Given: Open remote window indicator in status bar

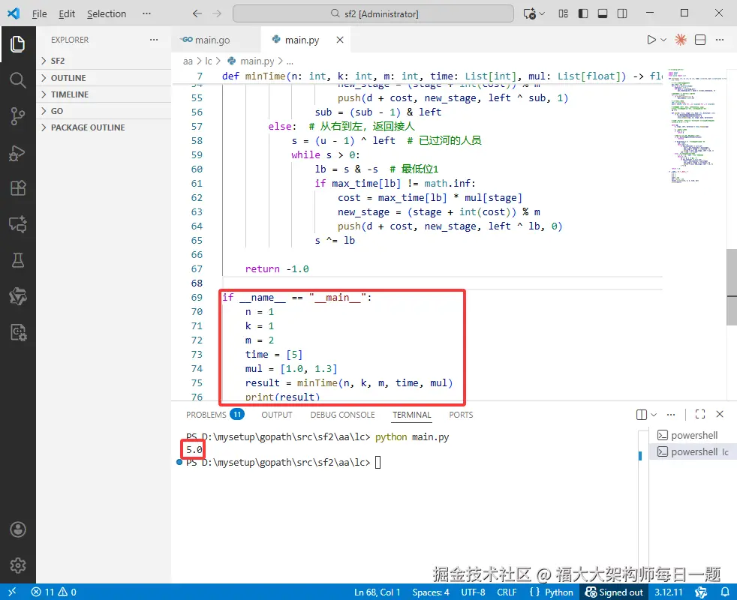Looking at the screenshot, I should coord(12,592).
